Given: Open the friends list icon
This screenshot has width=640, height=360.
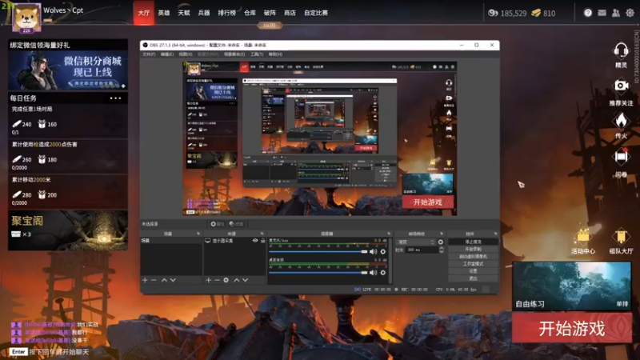Looking at the screenshot, I should [616, 13].
